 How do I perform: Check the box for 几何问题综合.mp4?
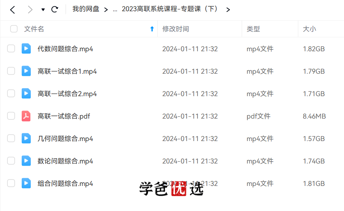[11, 138]
